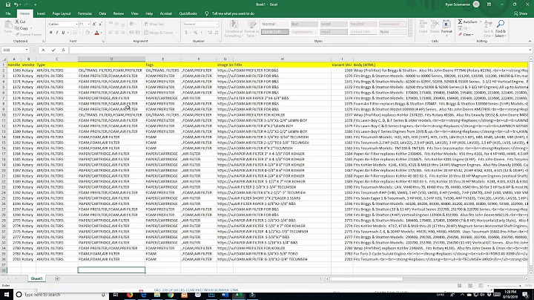This screenshot has width=534, height=300.
Task: Decrease font size with the small A icon
Action: pyautogui.click(x=100, y=24)
